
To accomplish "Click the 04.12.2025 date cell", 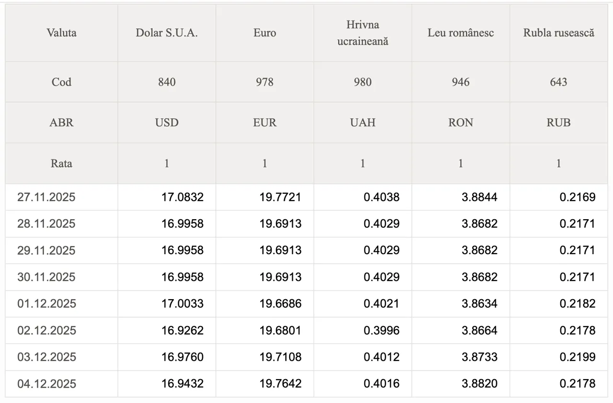I will [x=46, y=384].
